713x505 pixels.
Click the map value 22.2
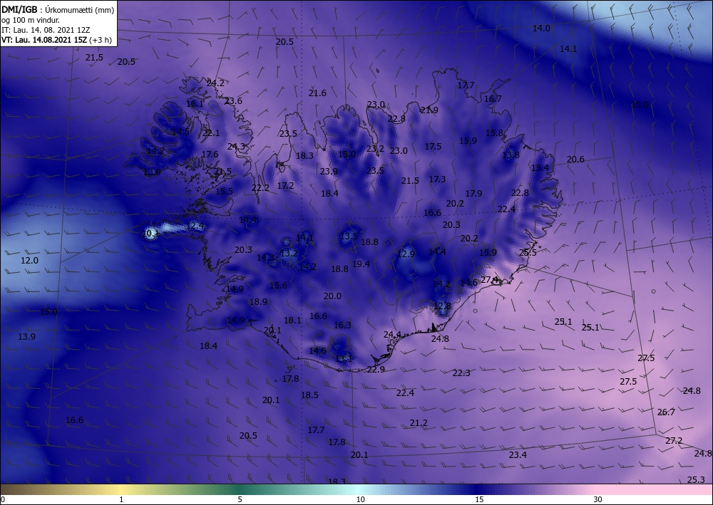(x=260, y=187)
